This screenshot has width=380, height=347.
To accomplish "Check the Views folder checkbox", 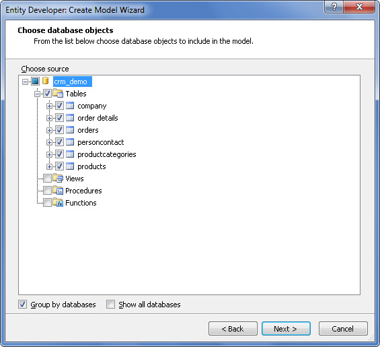I will pos(47,179).
